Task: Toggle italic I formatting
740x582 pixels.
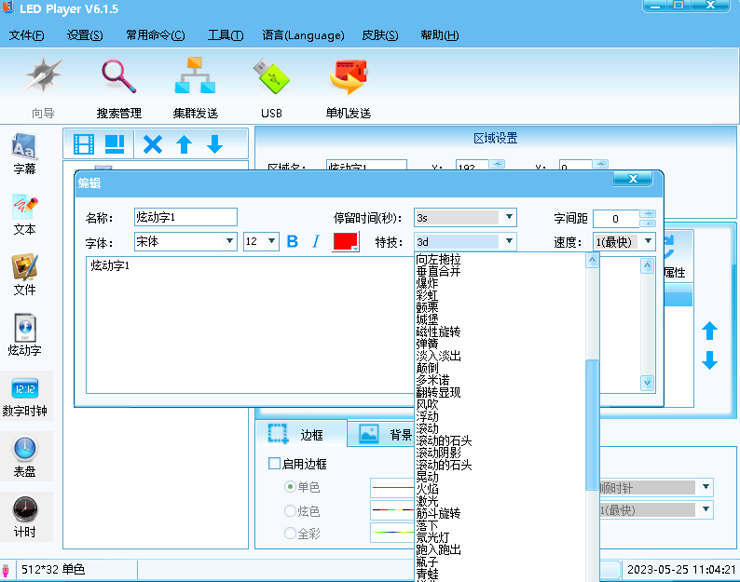Action: click(316, 241)
